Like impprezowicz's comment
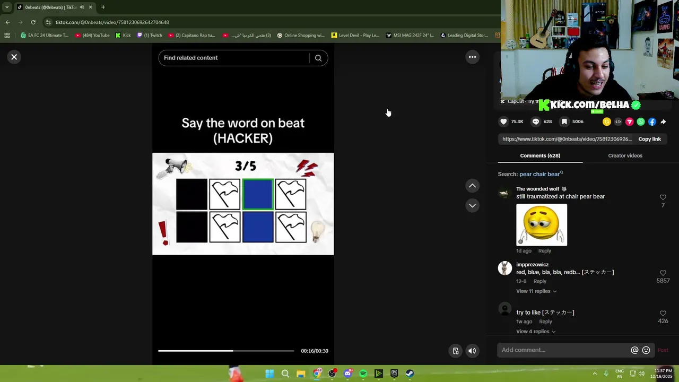Screen dimensions: 679x382 click(663, 273)
